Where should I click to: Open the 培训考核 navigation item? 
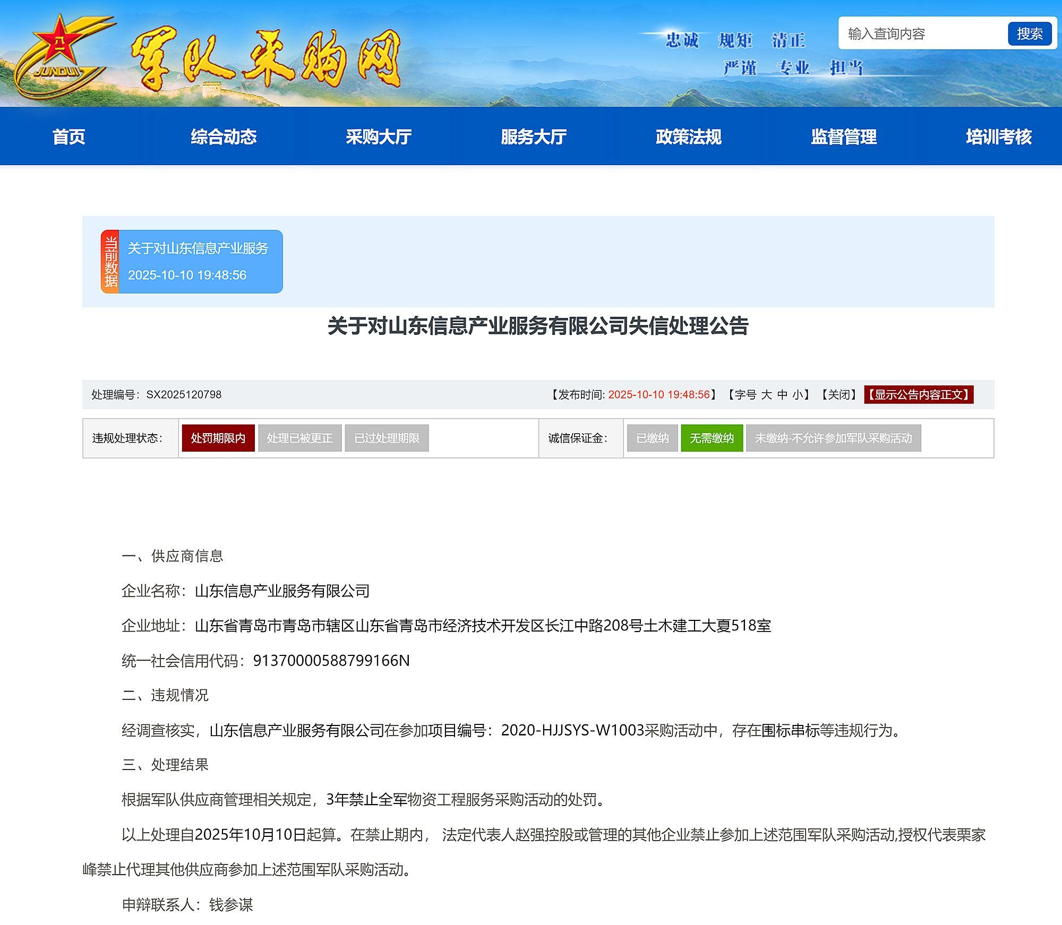pos(998,137)
